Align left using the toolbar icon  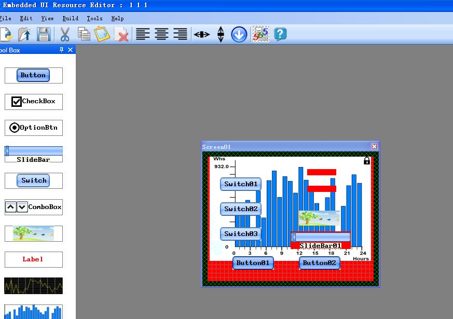coord(143,34)
